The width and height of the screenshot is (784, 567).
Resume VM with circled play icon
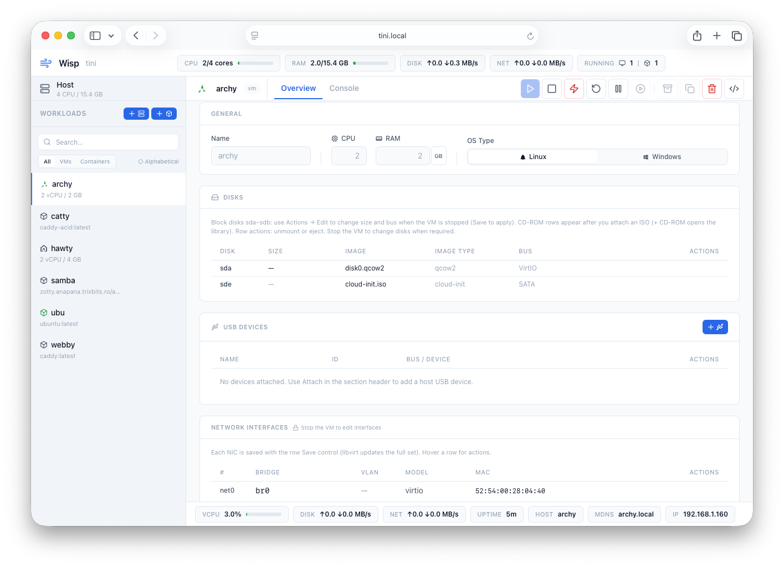tap(640, 89)
